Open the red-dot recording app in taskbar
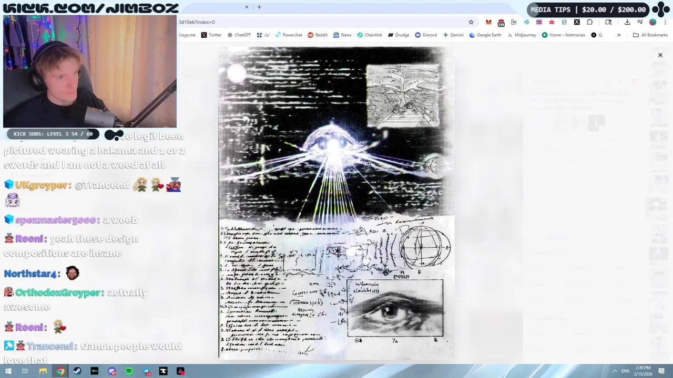 coord(180,371)
